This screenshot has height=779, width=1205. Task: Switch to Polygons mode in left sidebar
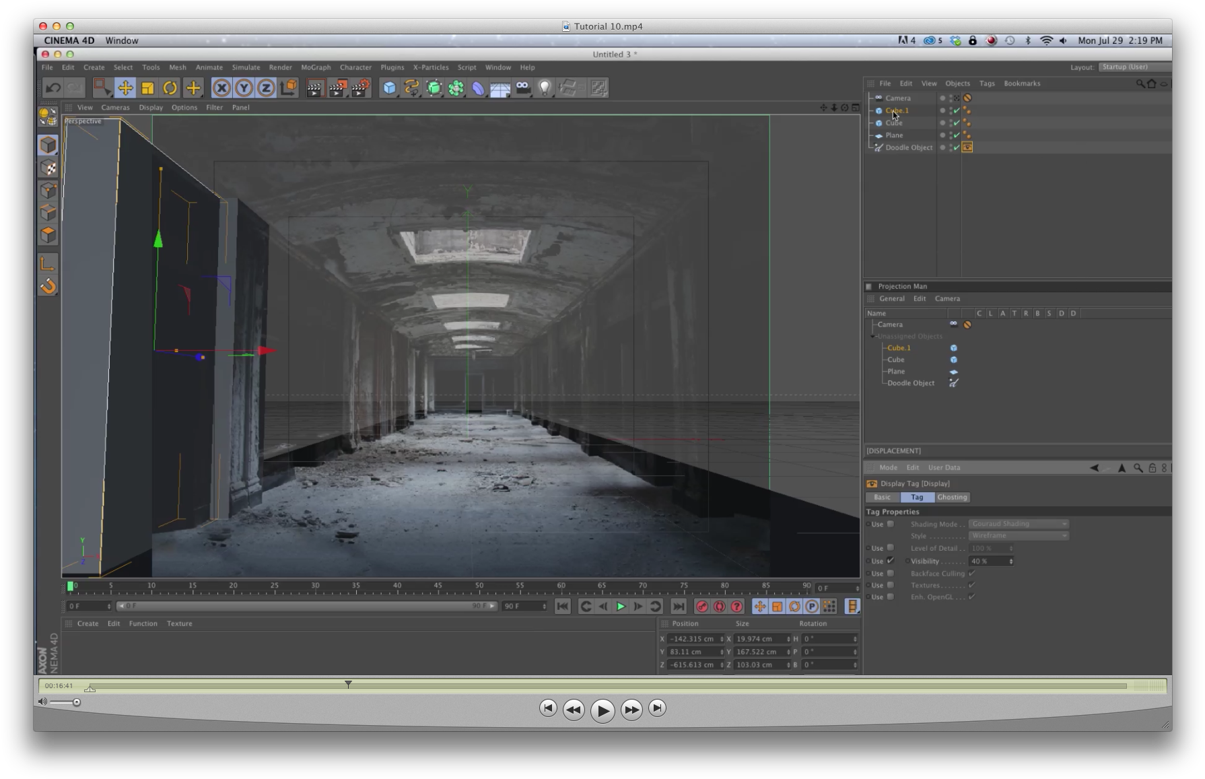click(48, 235)
